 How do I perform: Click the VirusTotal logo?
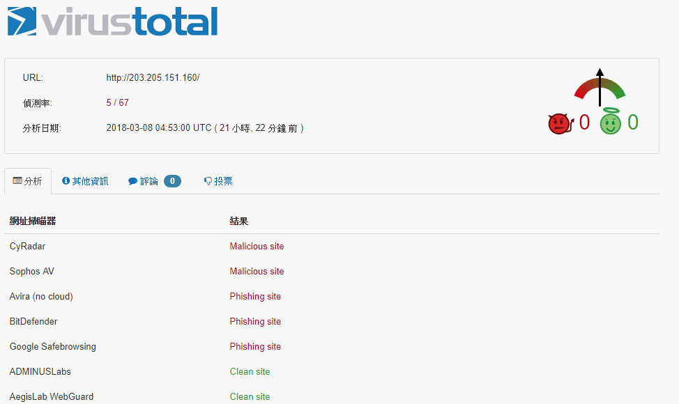[x=113, y=21]
